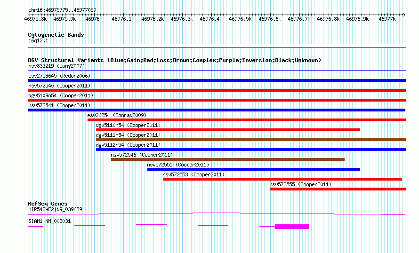
Task: Open variant nsv833219 (Wong2007) label
Action: (x=56, y=66)
